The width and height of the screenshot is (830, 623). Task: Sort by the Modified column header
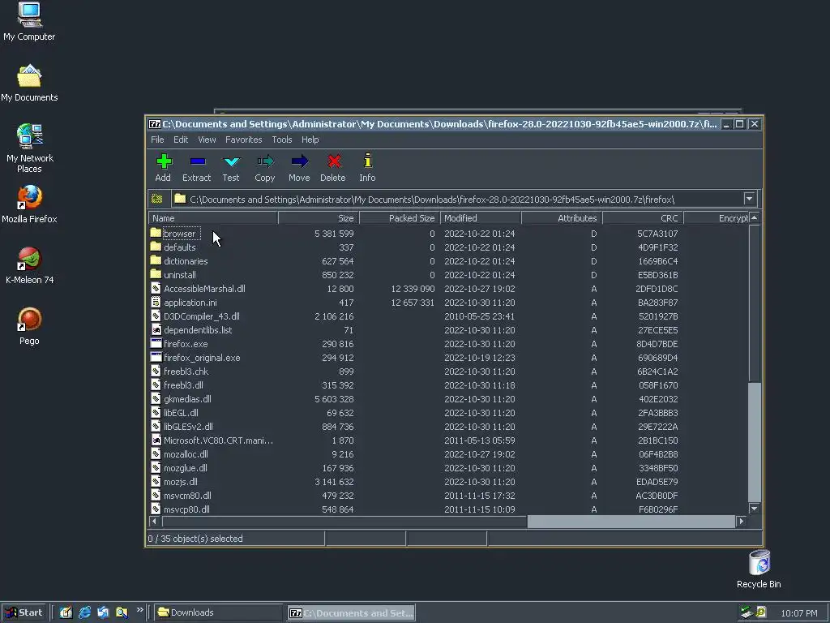pyautogui.click(x=481, y=218)
